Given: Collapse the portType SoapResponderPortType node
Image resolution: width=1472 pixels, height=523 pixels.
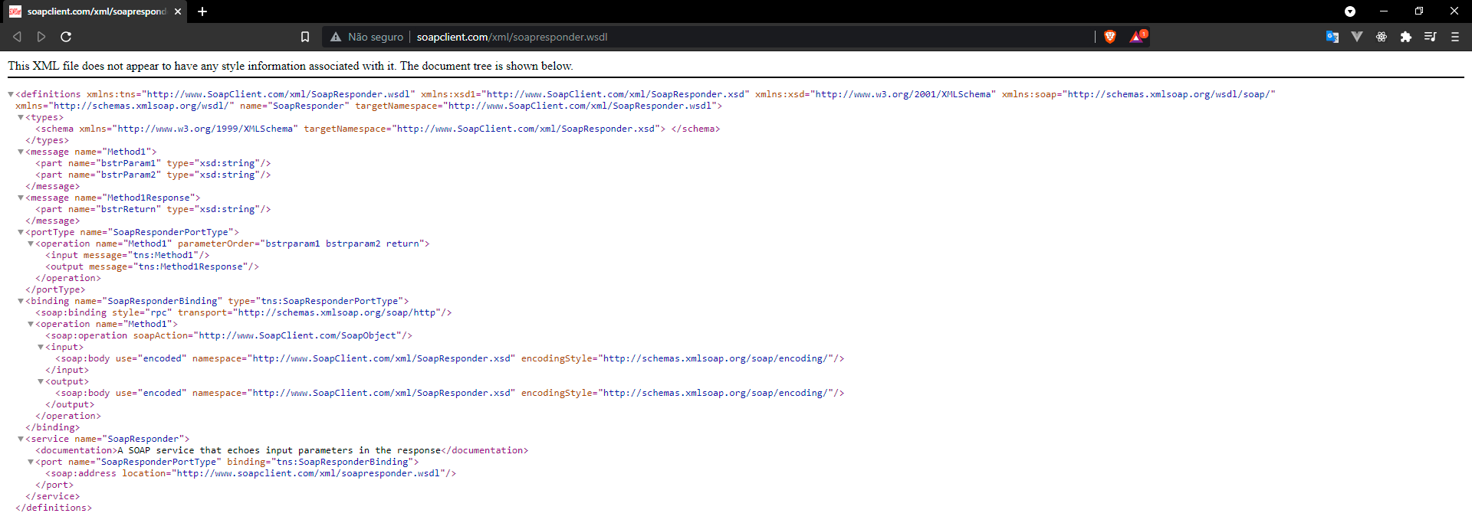Looking at the screenshot, I should [21, 232].
